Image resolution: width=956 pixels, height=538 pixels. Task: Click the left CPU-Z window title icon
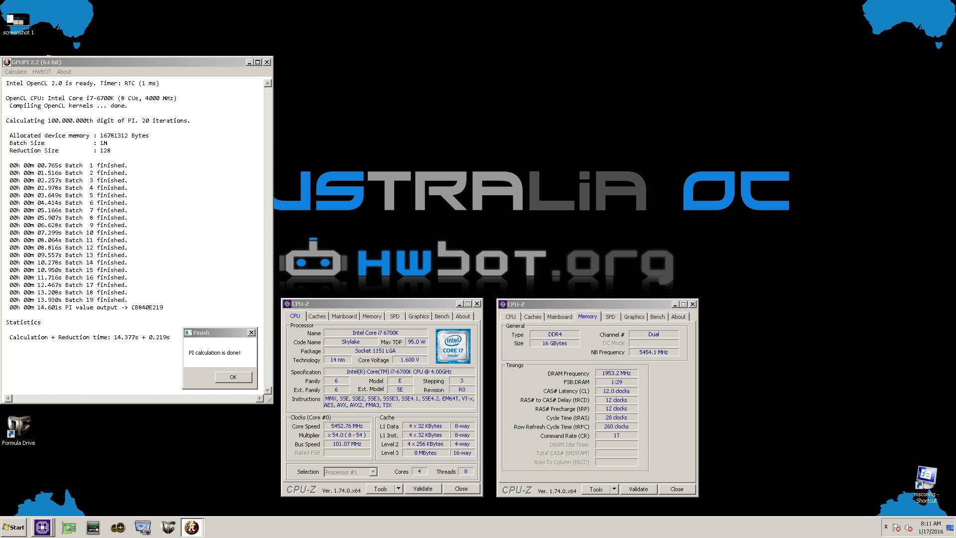point(287,304)
